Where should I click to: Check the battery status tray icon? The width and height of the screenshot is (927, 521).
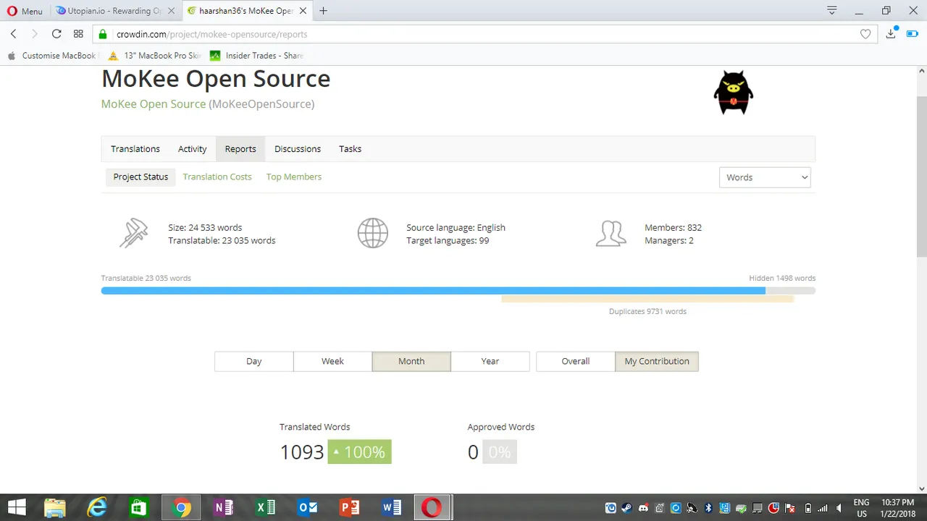[808, 508]
